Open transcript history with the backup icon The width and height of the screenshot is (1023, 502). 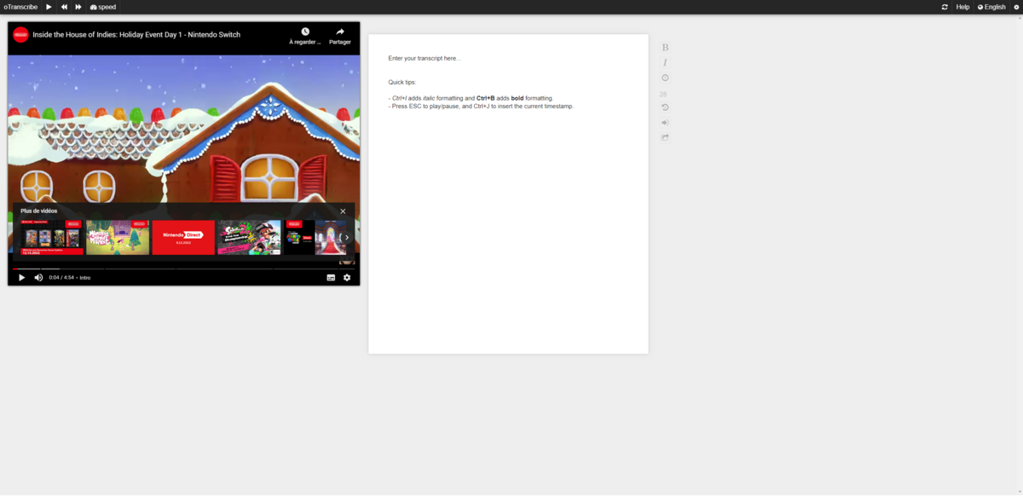point(665,107)
